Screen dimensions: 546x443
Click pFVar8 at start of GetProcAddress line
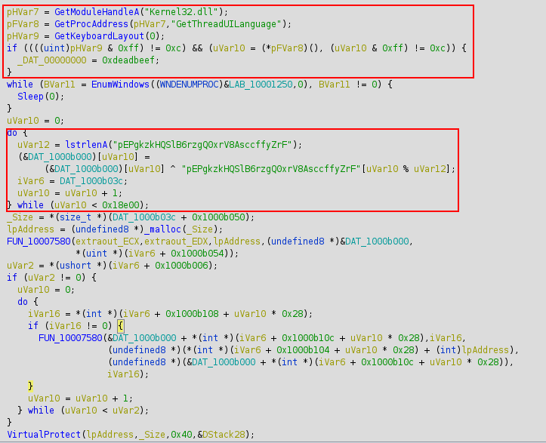pos(23,24)
